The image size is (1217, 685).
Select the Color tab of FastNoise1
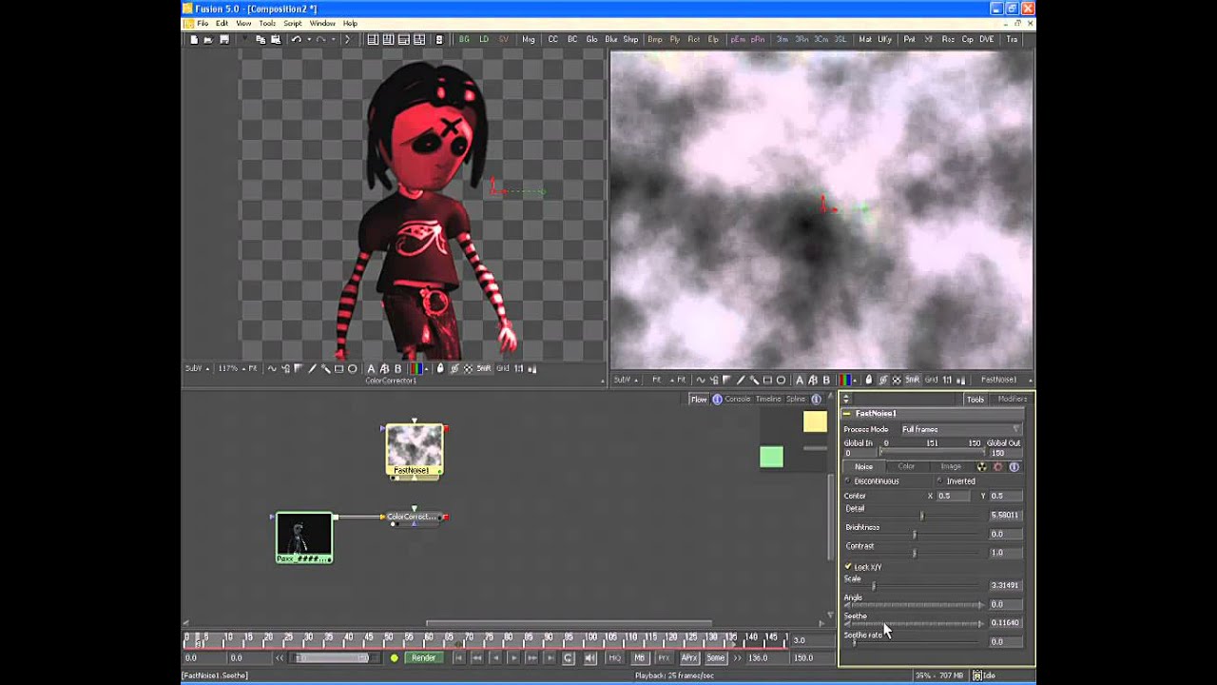coord(906,466)
